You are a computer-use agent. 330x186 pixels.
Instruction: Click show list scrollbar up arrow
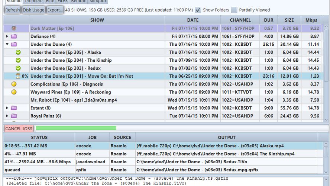tap(326, 26)
